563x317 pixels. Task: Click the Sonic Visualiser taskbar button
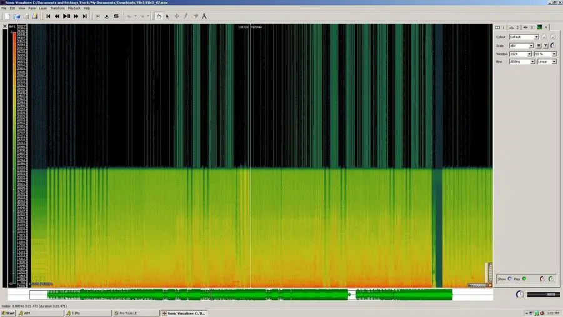pos(184,313)
